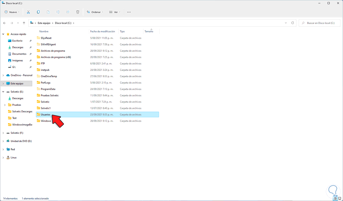Expand the Este equipo node
The image size is (343, 201).
3,83
